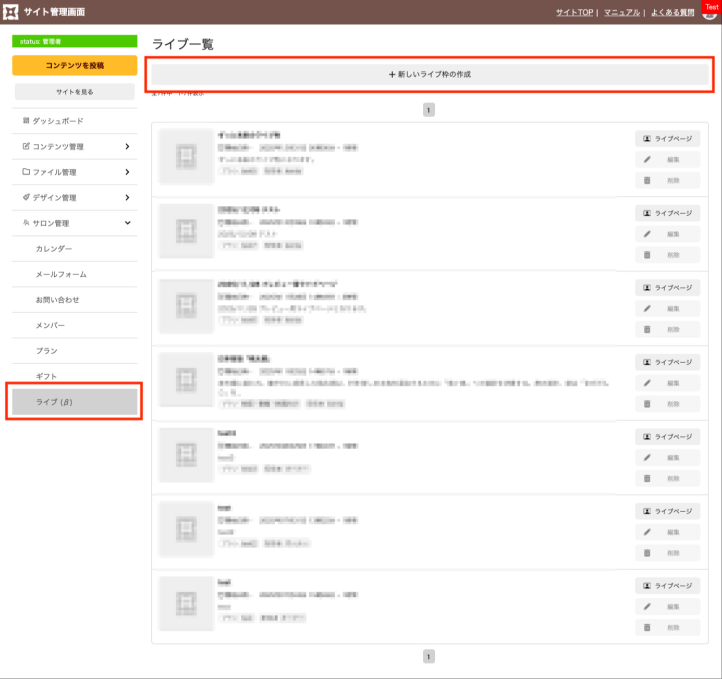The image size is (722, 679).
Task: Open the マニュアル link in header
Action: coord(621,13)
